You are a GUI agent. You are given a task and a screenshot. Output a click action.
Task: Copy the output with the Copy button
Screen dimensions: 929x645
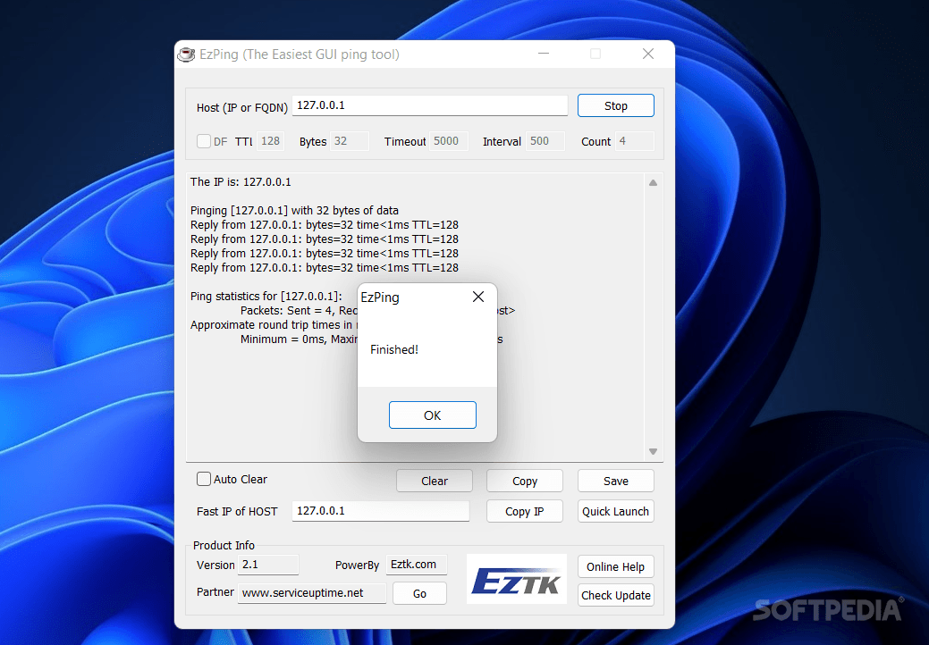[524, 481]
